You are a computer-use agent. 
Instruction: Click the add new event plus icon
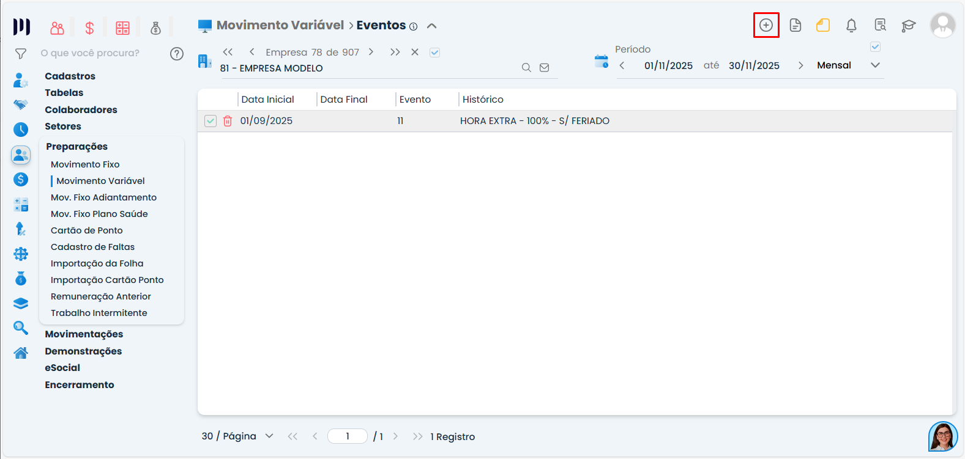tap(766, 25)
